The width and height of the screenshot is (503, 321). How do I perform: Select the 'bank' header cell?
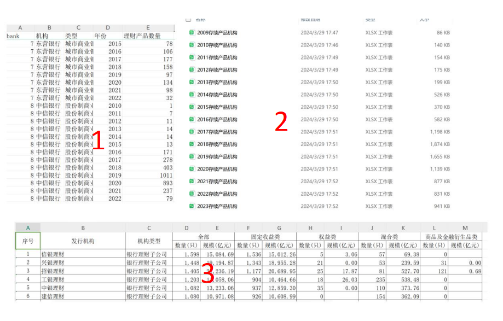tap(20, 36)
